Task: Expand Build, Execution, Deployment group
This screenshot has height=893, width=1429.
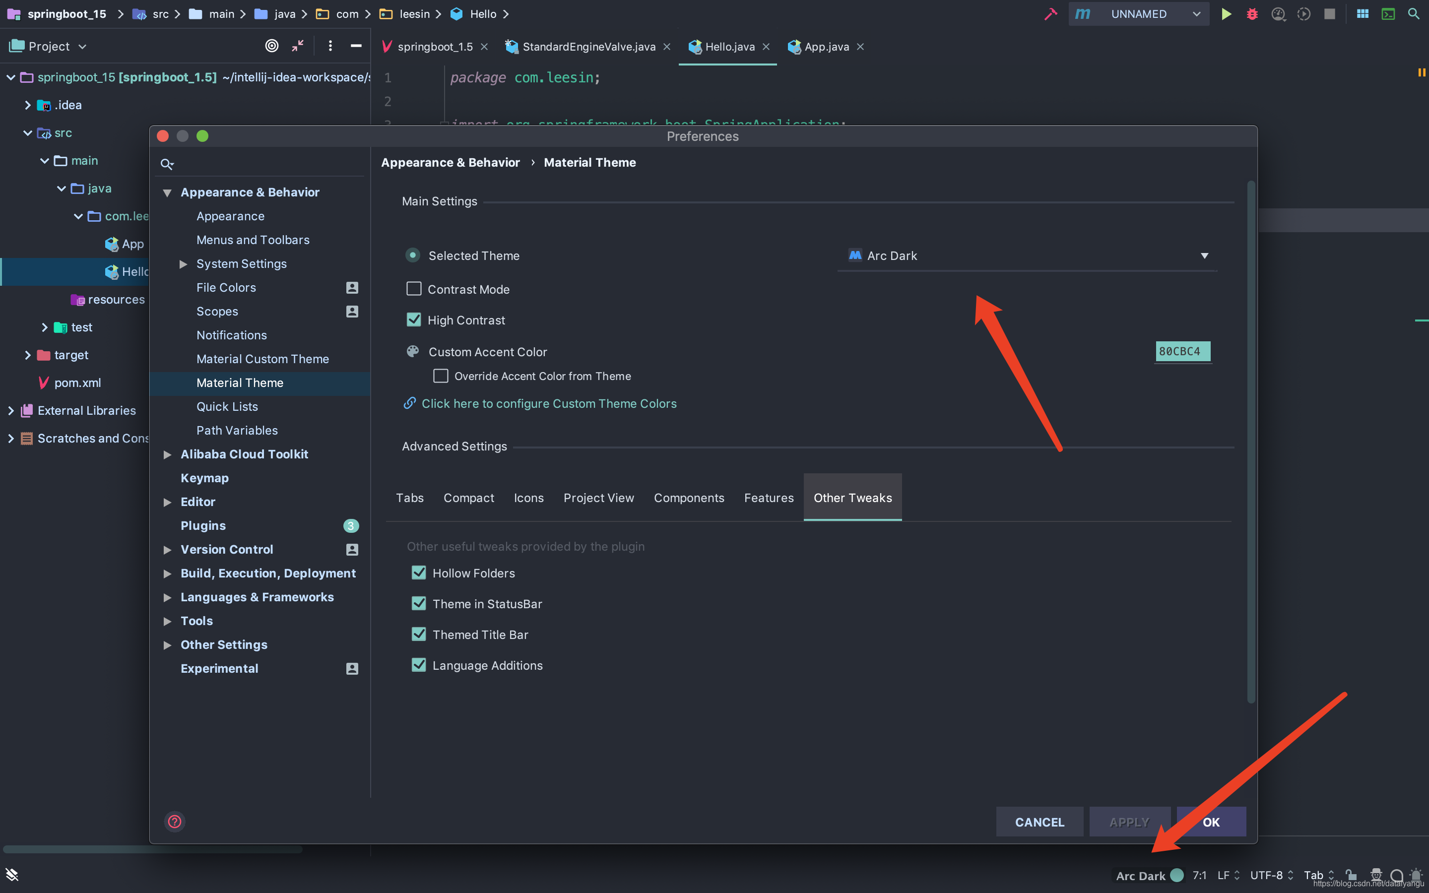Action: [167, 574]
